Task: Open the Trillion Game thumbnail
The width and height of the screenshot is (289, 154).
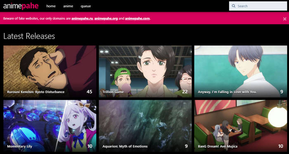Action: pos(145,72)
